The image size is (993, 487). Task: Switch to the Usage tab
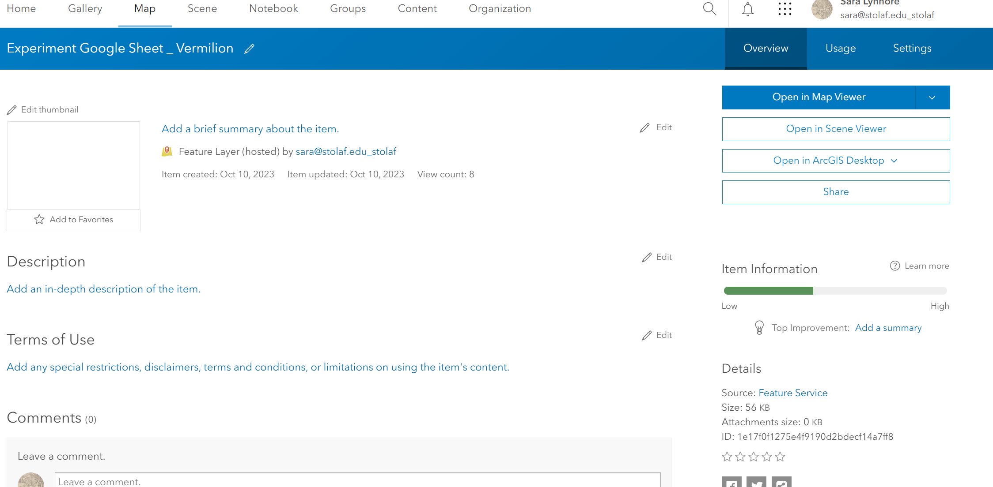pos(841,49)
